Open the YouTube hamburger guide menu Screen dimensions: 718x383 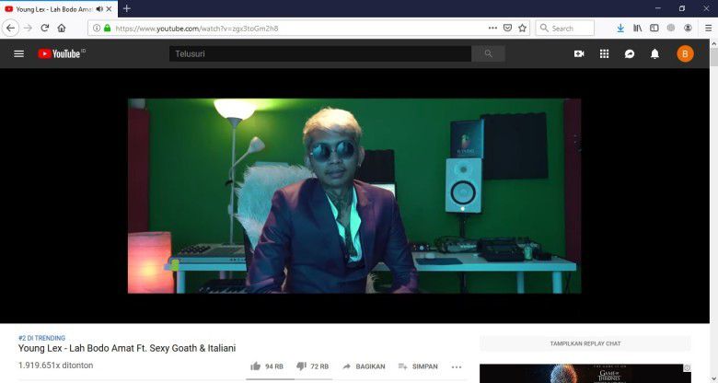pyautogui.click(x=18, y=54)
